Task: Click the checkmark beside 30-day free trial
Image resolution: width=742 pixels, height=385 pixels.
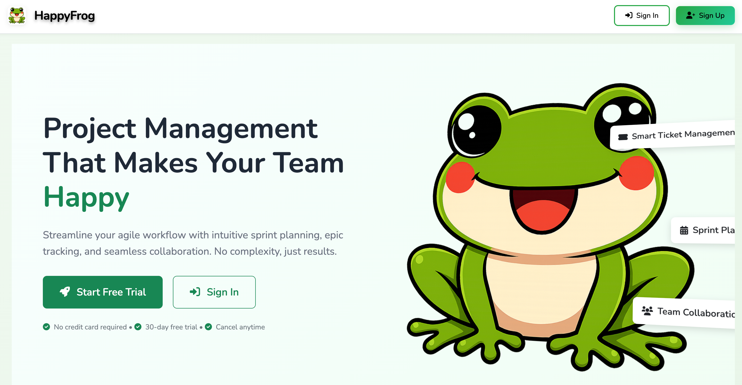Action: pyautogui.click(x=138, y=327)
